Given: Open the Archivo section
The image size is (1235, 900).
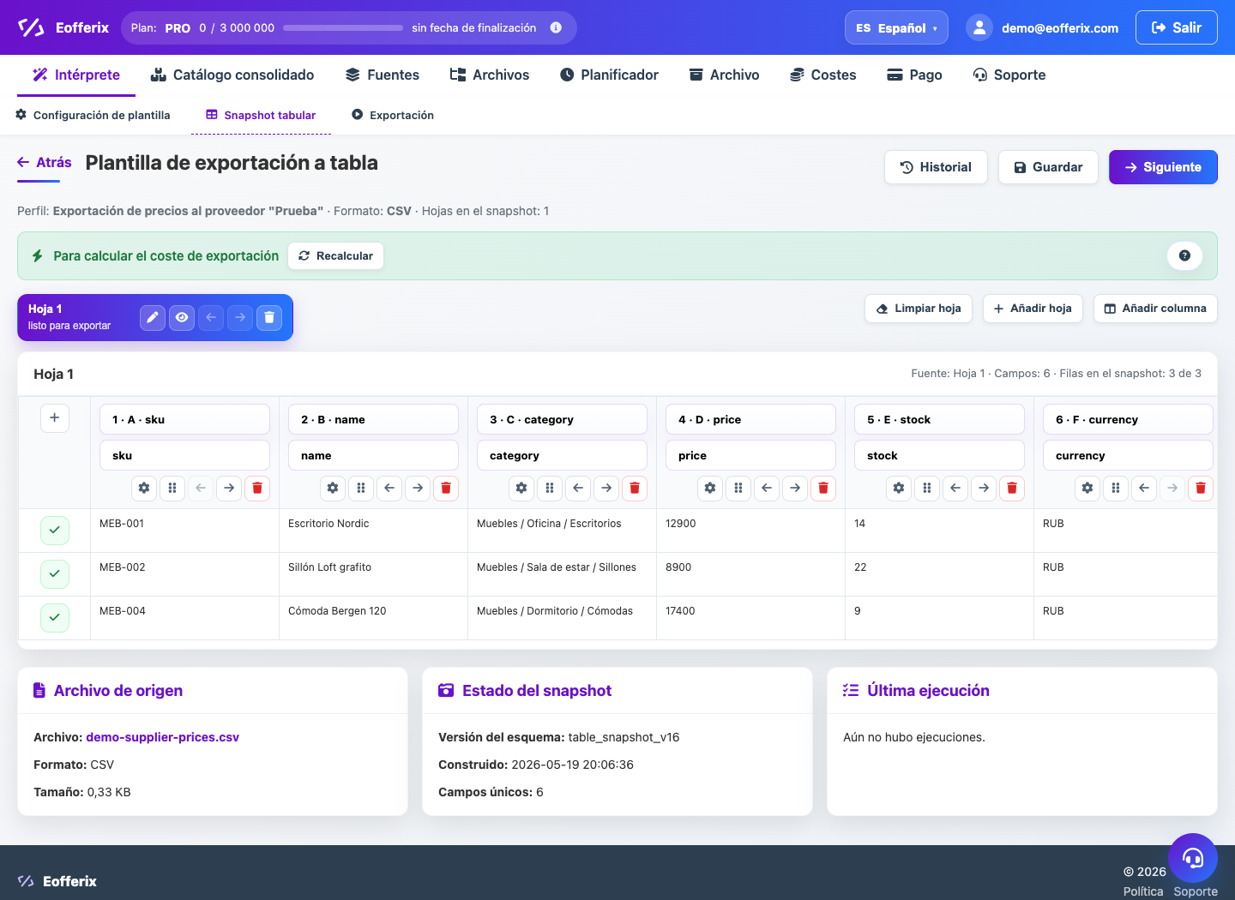Looking at the screenshot, I should pos(725,75).
